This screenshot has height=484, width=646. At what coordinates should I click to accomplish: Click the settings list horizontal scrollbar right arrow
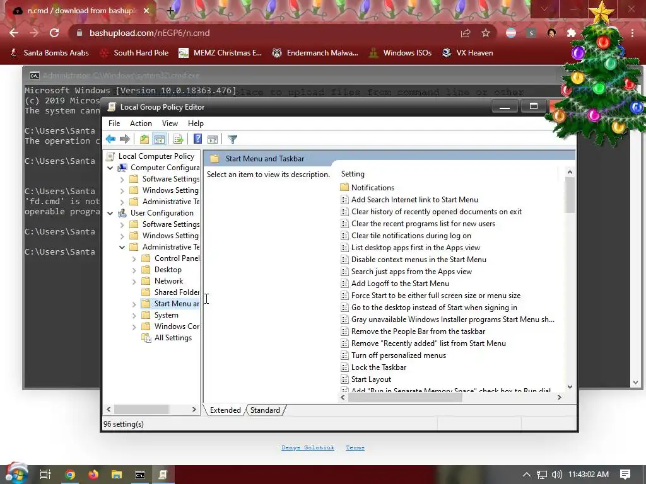559,397
